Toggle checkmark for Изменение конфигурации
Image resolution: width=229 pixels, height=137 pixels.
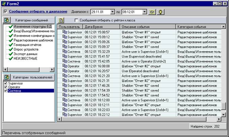tap(11, 36)
